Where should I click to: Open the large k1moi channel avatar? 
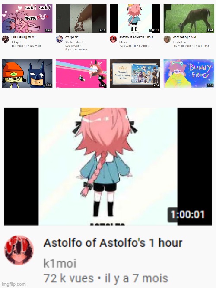(19, 250)
